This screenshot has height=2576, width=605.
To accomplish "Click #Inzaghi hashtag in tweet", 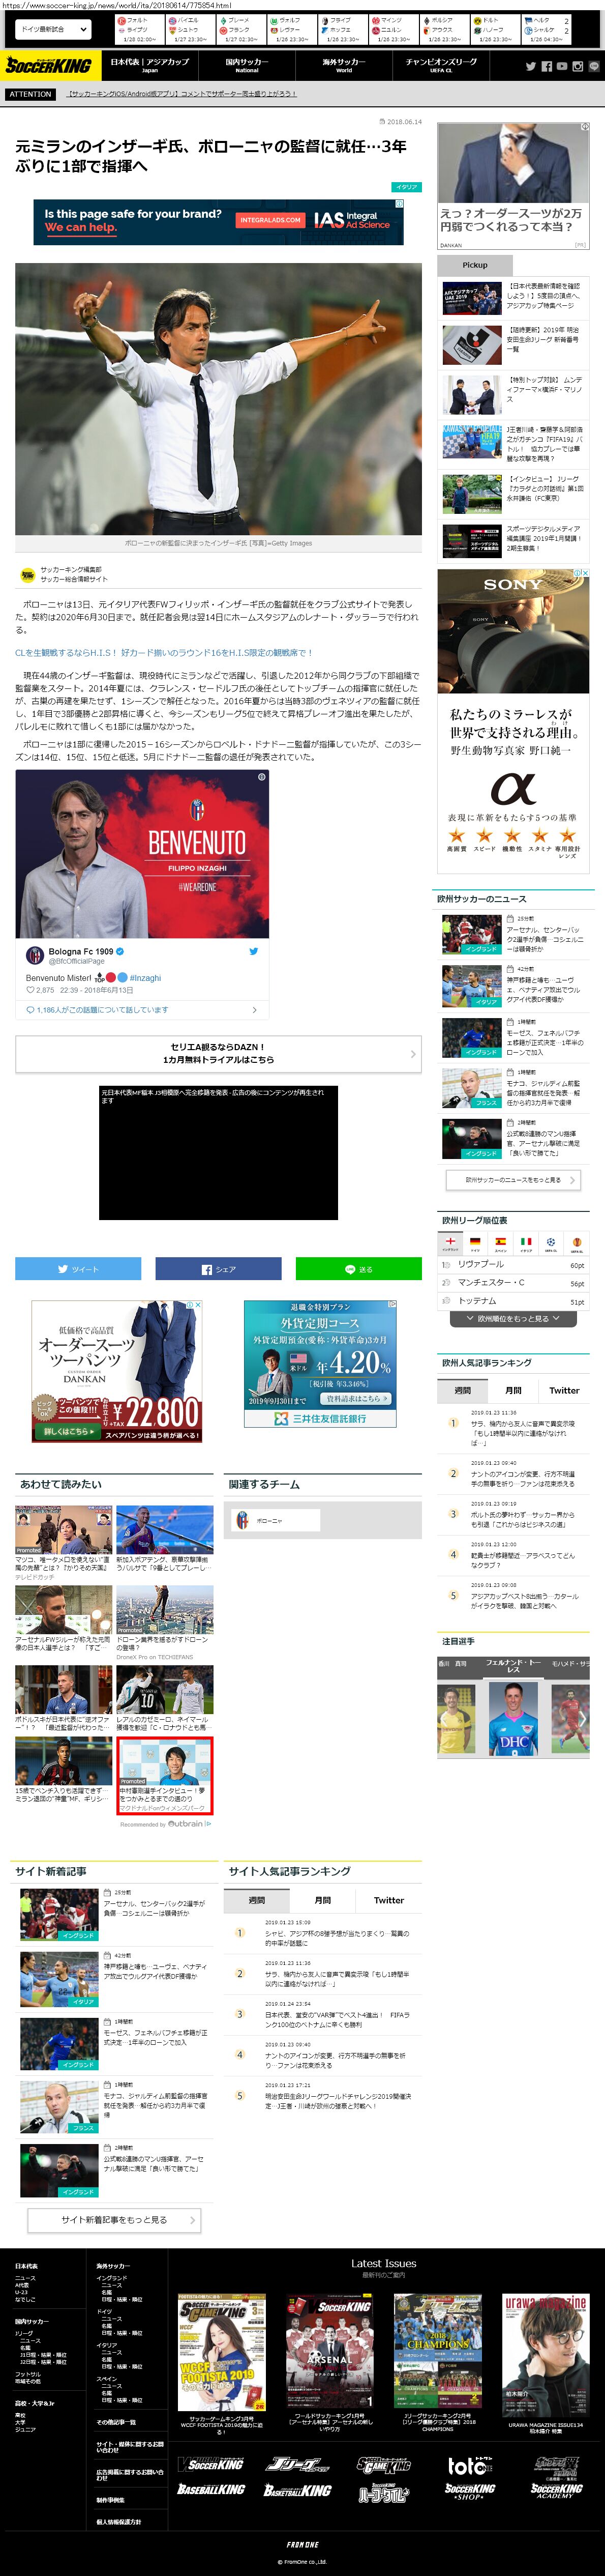I will tap(145, 977).
